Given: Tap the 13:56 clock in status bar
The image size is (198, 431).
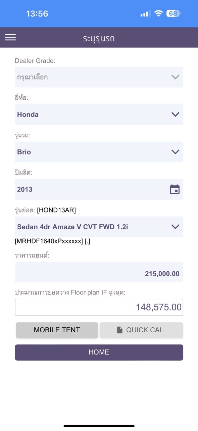Looking at the screenshot, I should (x=37, y=14).
